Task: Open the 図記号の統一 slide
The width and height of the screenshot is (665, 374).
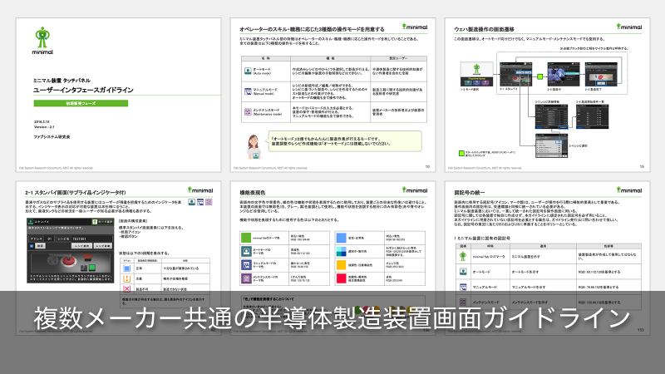Action: click(547, 258)
